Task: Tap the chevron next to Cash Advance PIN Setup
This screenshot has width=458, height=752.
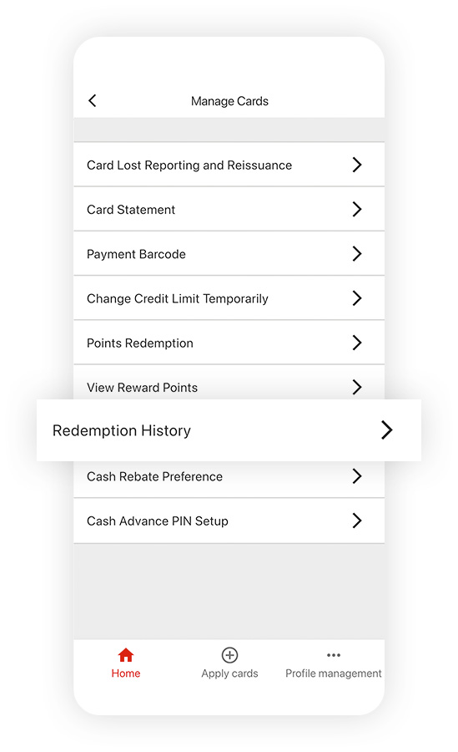Action: tap(357, 521)
